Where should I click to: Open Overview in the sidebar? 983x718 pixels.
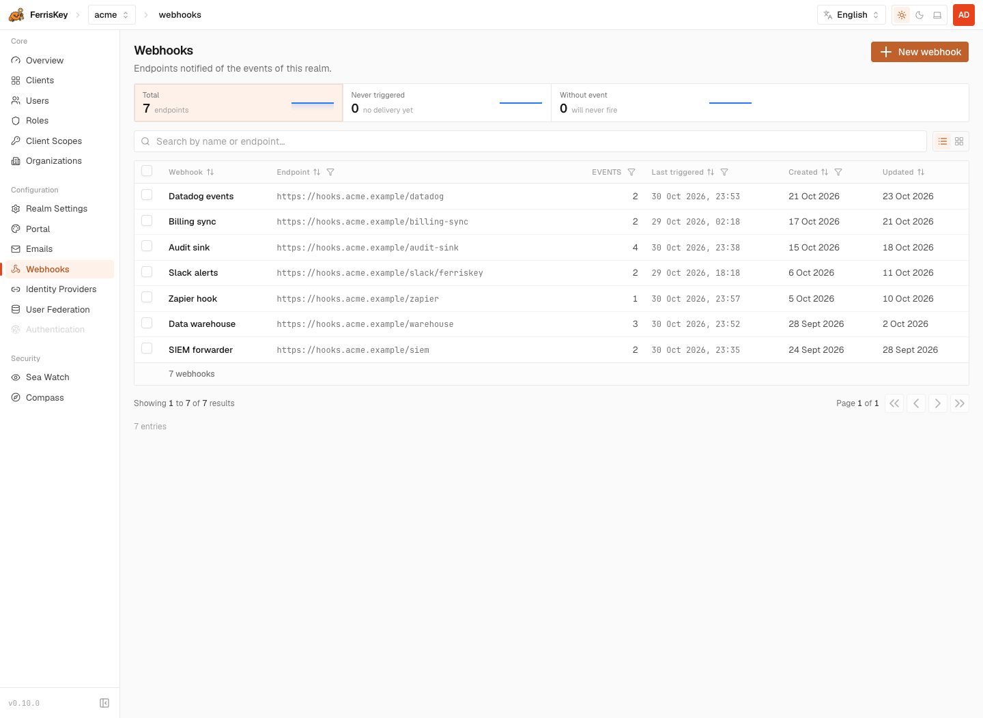60,61
